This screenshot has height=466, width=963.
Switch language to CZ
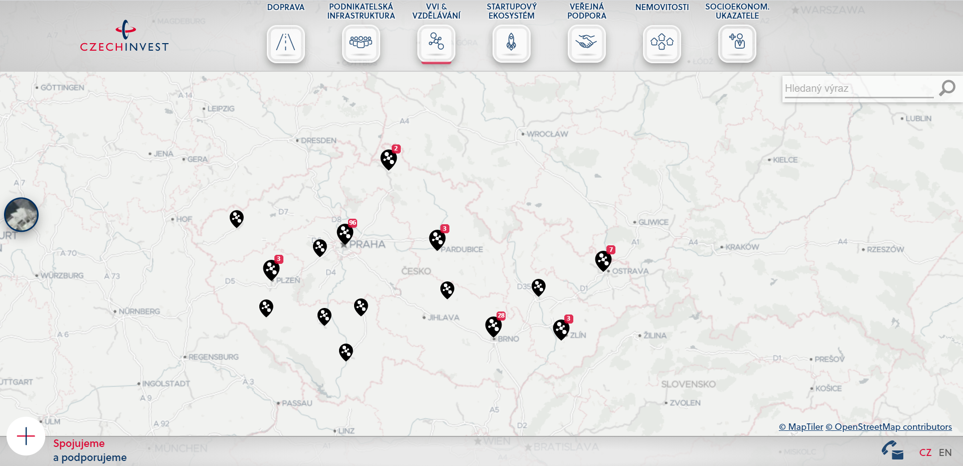tap(925, 452)
